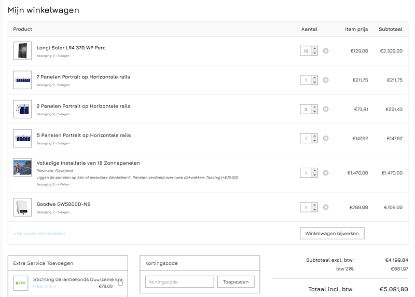Decrease 2 Panelen Portrait quantity by one

(x=314, y=112)
